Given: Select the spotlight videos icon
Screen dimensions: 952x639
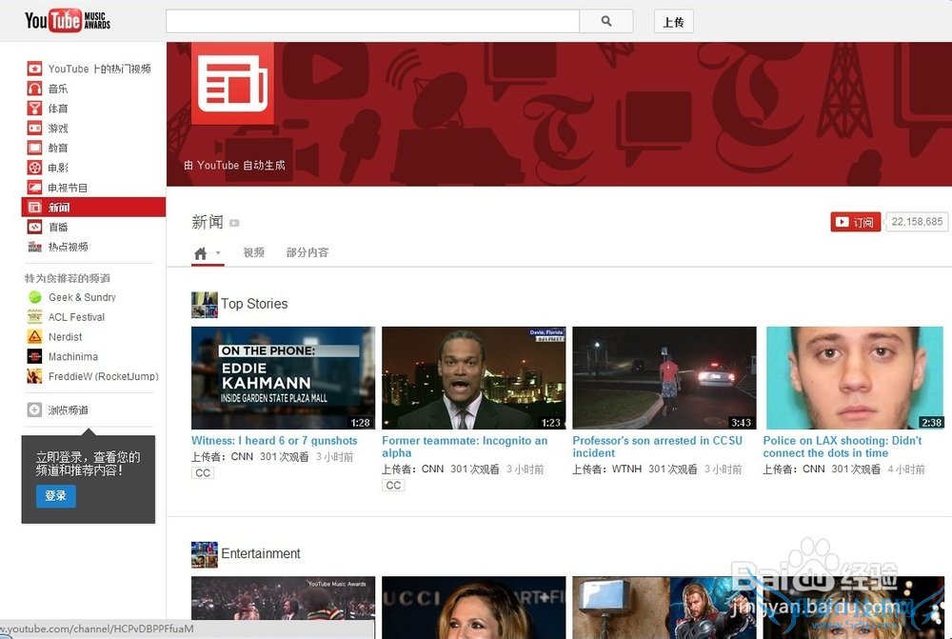Looking at the screenshot, I should coord(34,247).
